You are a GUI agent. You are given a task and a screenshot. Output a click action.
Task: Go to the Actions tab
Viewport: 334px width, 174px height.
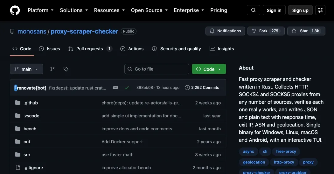(x=132, y=49)
